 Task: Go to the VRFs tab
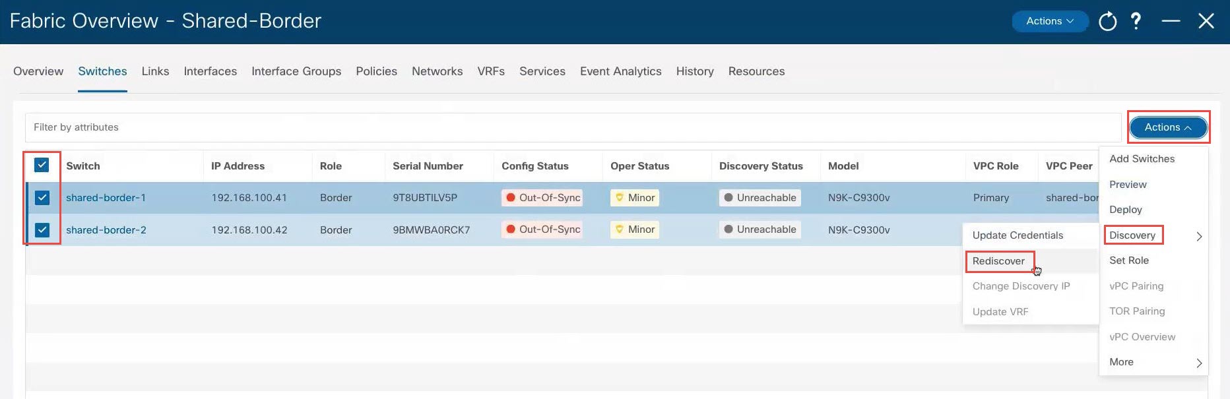click(x=491, y=71)
